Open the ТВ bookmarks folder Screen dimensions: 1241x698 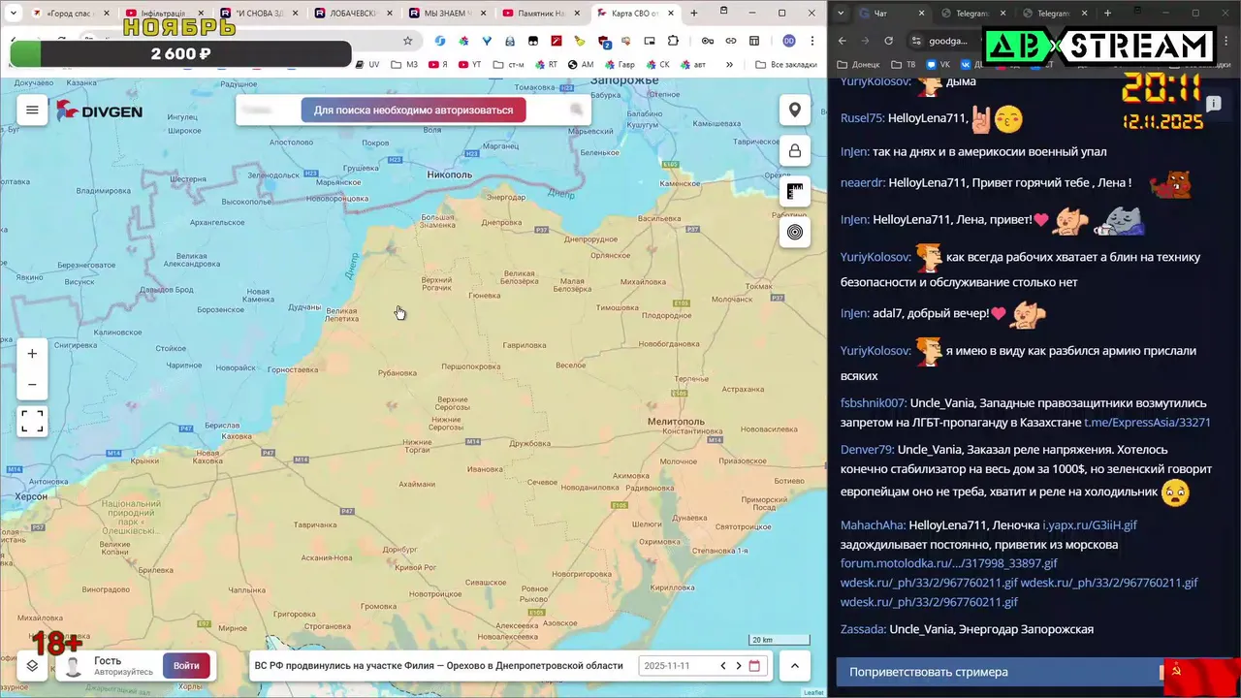pos(904,65)
